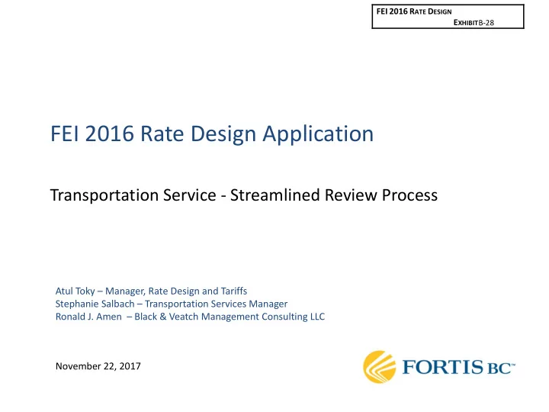Click the line "Atul Toky – Manager, Rate Design and Tariffs"
Screen dimensions: 549x412
point(151,291)
